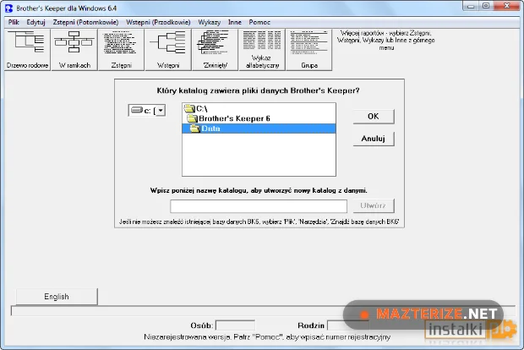Open the Plik menu
This screenshot has height=350, width=524.
pyautogui.click(x=14, y=22)
